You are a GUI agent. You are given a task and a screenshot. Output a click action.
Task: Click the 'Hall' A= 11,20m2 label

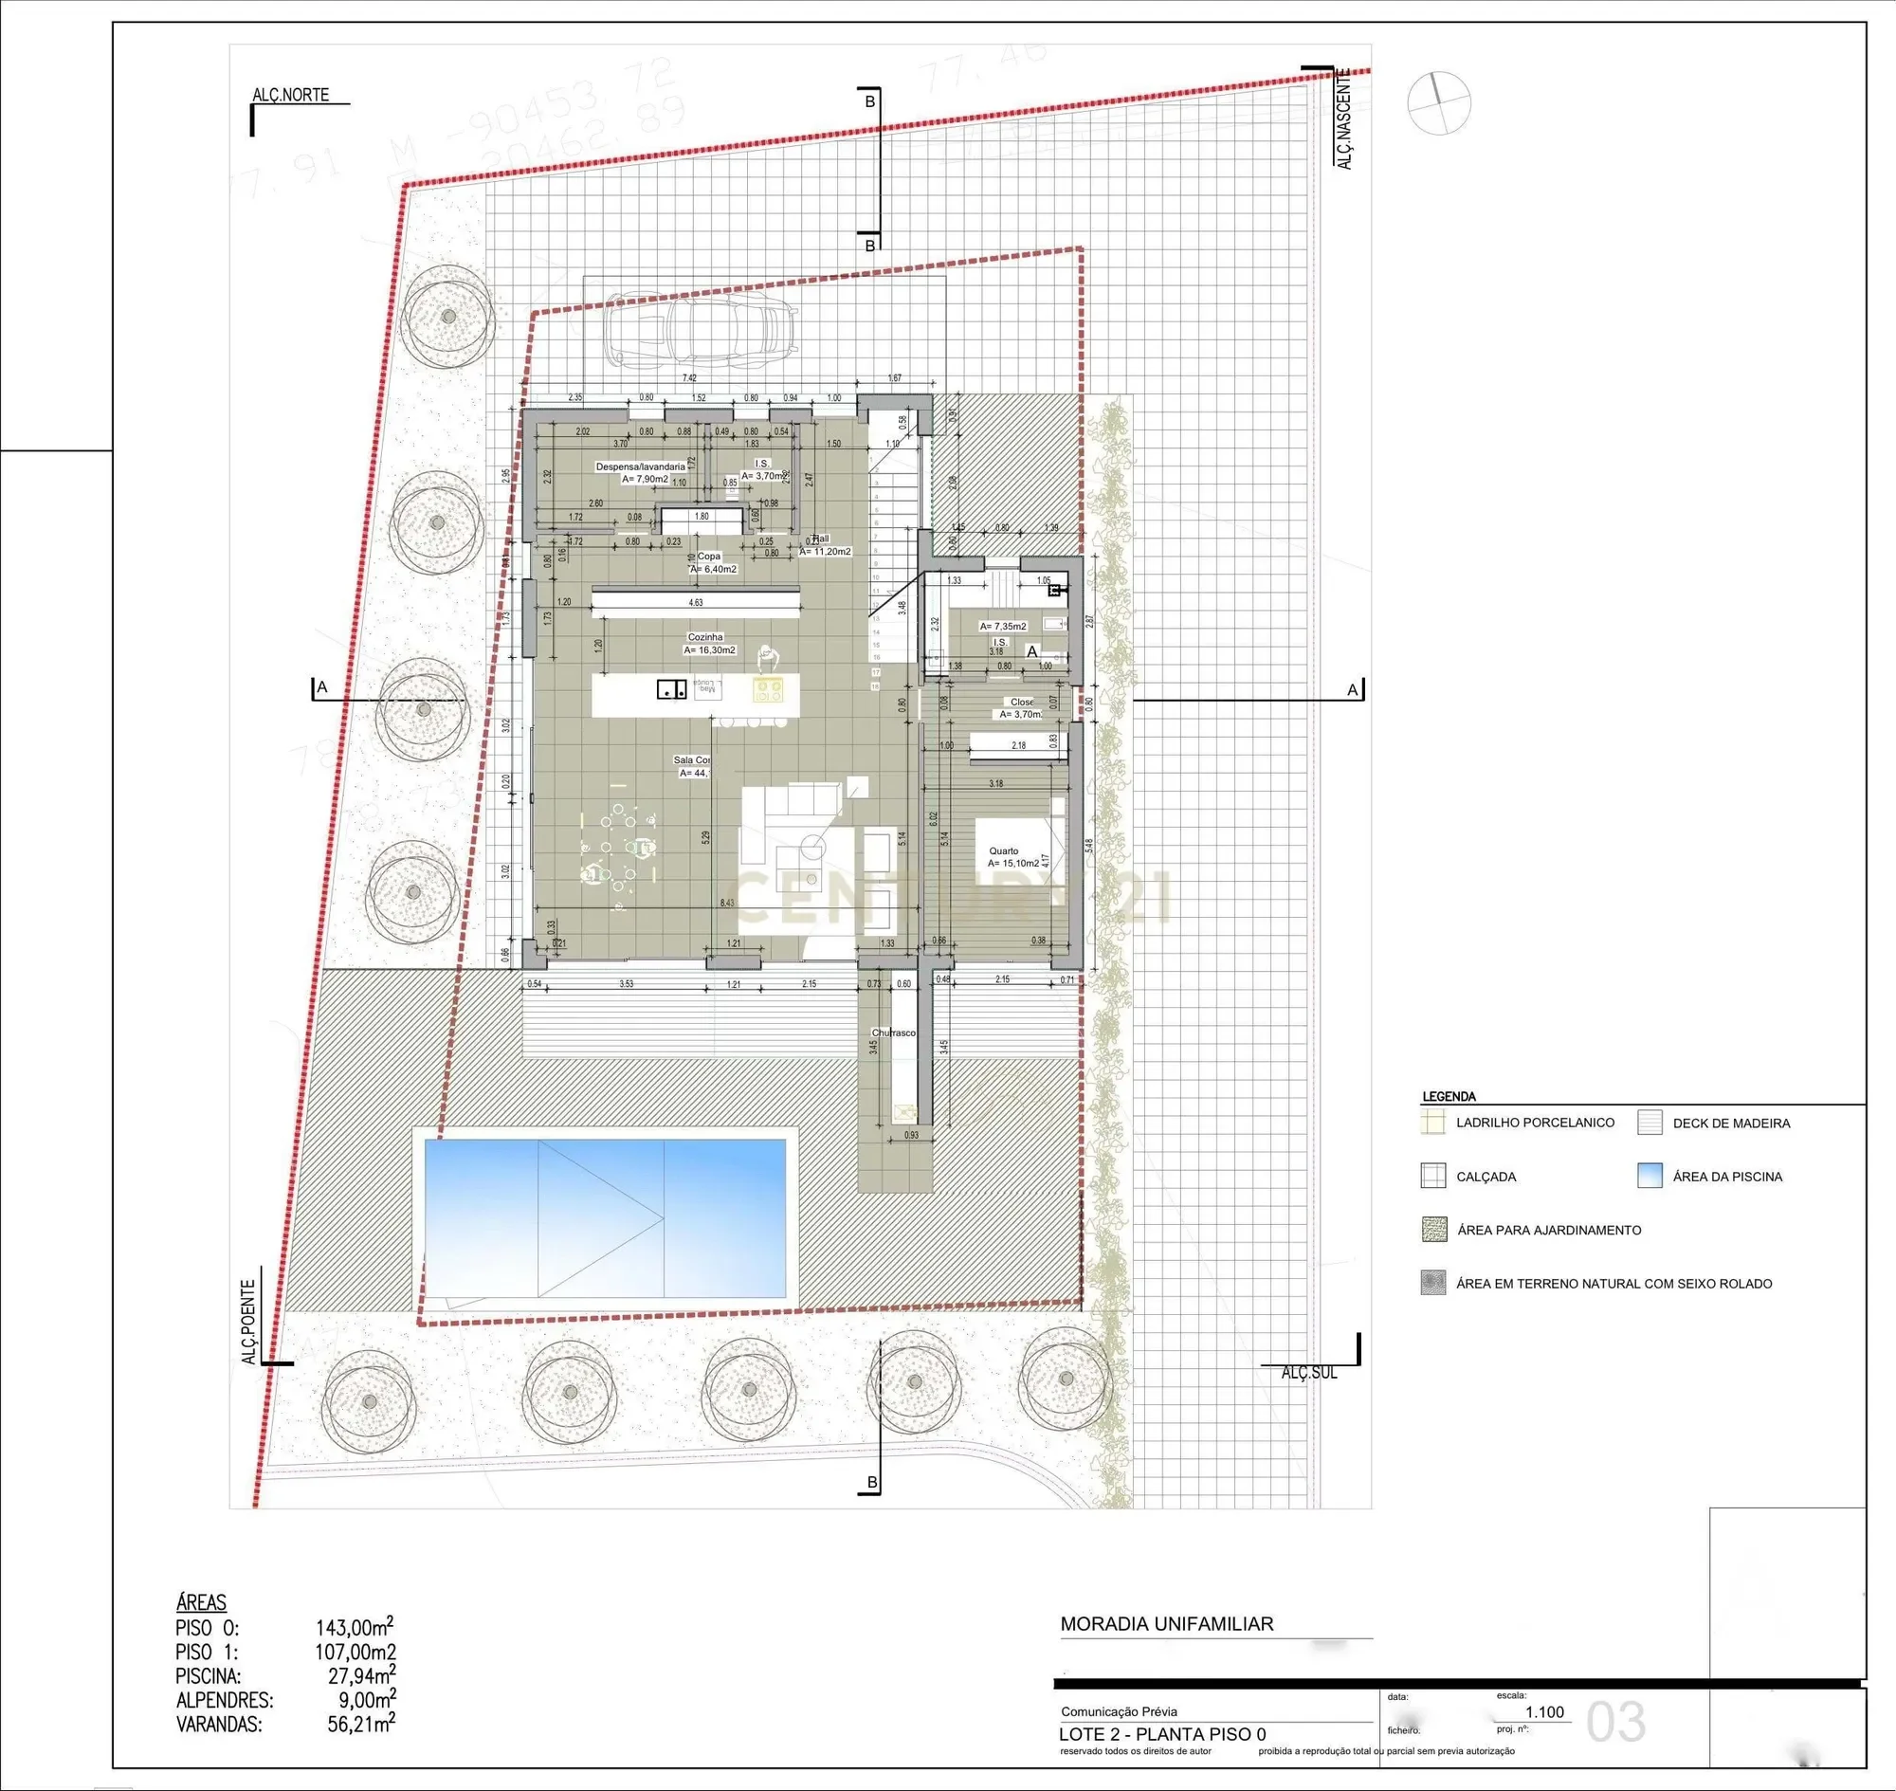[x=825, y=545]
